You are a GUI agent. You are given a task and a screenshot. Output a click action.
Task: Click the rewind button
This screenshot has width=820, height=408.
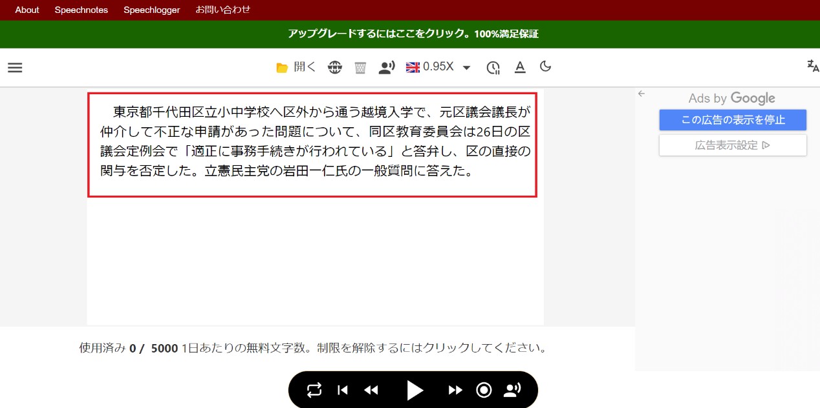pyautogui.click(x=371, y=390)
